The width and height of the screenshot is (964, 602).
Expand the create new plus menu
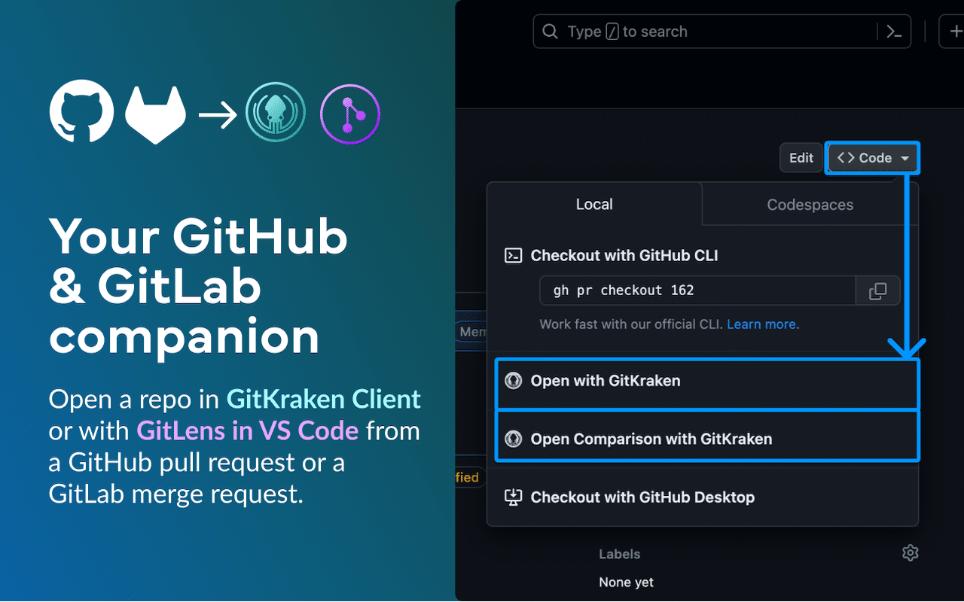tap(955, 31)
